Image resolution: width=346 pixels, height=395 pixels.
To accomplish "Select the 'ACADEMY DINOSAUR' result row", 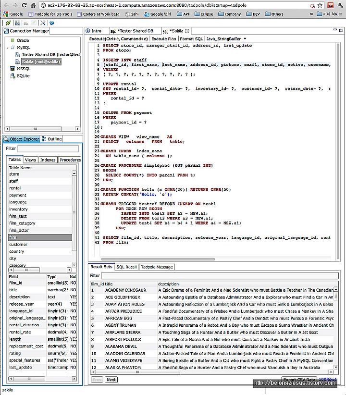I will point(212,290).
